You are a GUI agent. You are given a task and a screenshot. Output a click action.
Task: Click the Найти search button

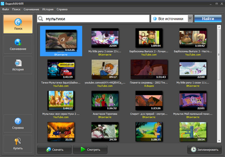(208, 19)
